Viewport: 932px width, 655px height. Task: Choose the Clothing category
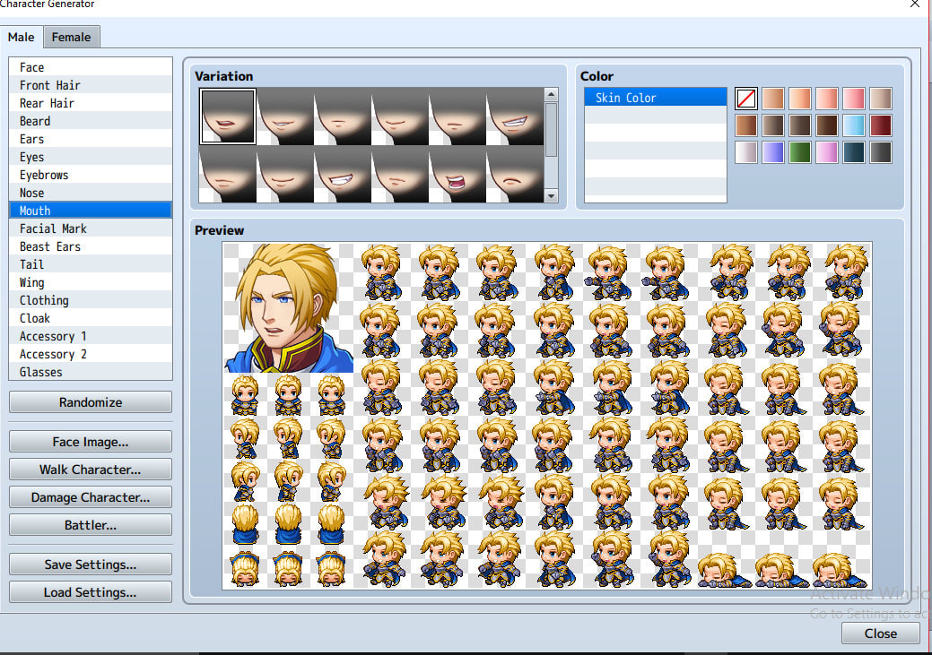(x=91, y=300)
